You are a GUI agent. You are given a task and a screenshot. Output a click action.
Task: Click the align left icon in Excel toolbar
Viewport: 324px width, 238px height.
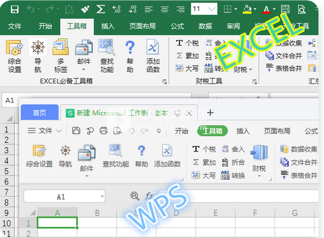148,9
